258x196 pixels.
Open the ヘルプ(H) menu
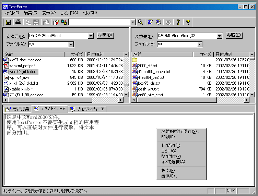pyautogui.click(x=90, y=13)
